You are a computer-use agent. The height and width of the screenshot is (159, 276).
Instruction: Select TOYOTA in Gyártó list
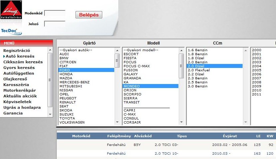[x=86, y=118]
